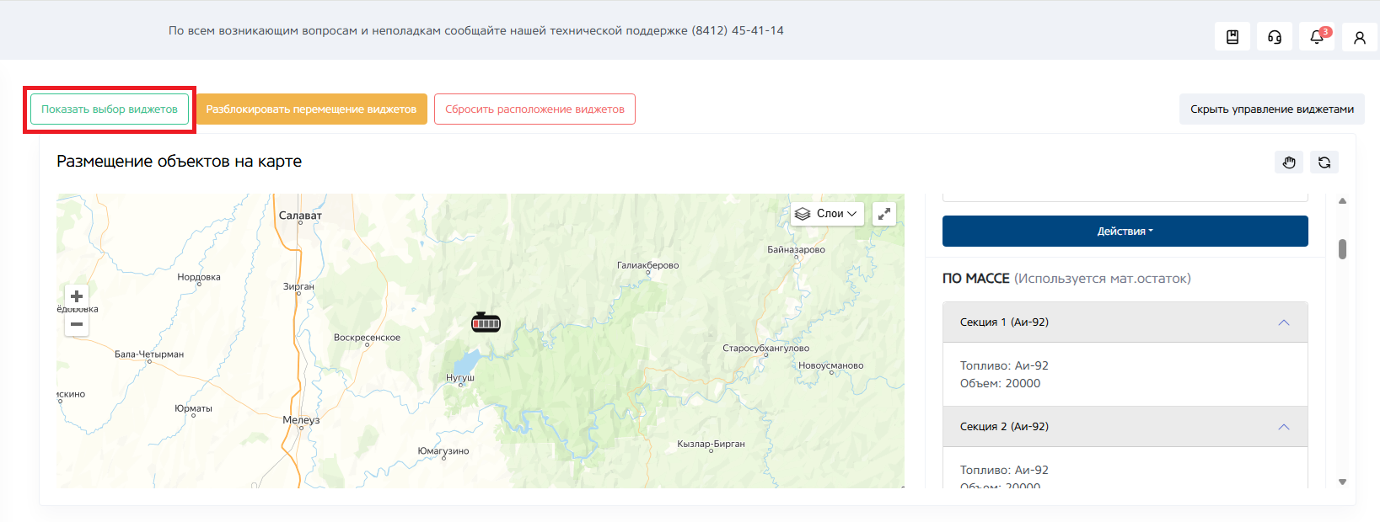Click Разблокировать перемещение виджетов button
The width and height of the screenshot is (1380, 522).
311,109
